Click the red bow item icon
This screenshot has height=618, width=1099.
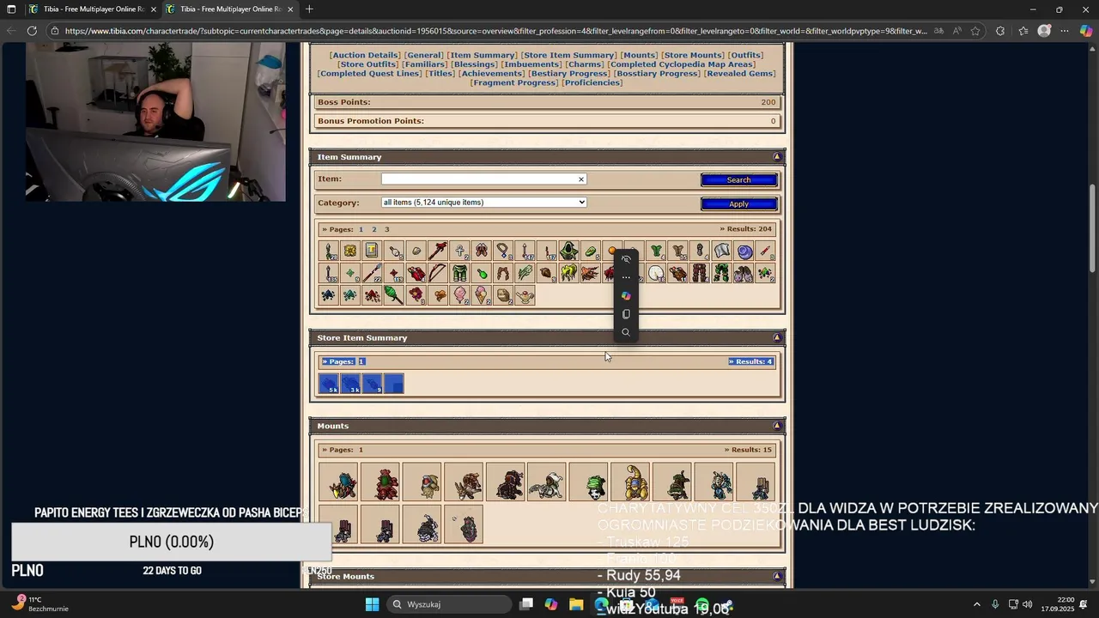437,274
